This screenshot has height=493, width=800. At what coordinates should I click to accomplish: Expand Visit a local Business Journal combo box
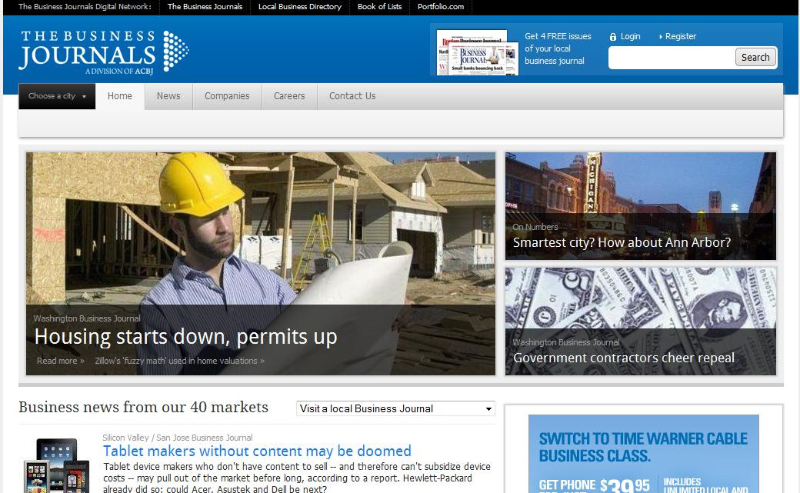[395, 409]
